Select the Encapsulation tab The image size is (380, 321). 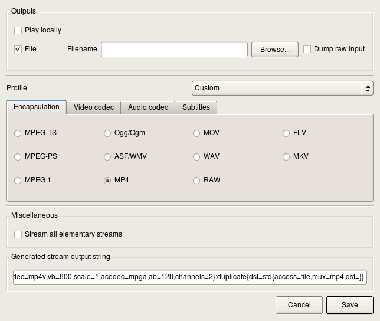point(37,107)
